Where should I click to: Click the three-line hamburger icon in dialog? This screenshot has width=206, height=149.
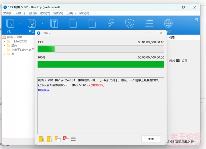point(73,139)
